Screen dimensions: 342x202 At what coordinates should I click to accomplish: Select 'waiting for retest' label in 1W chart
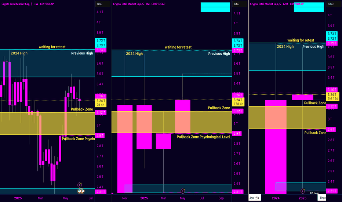pos(52,47)
